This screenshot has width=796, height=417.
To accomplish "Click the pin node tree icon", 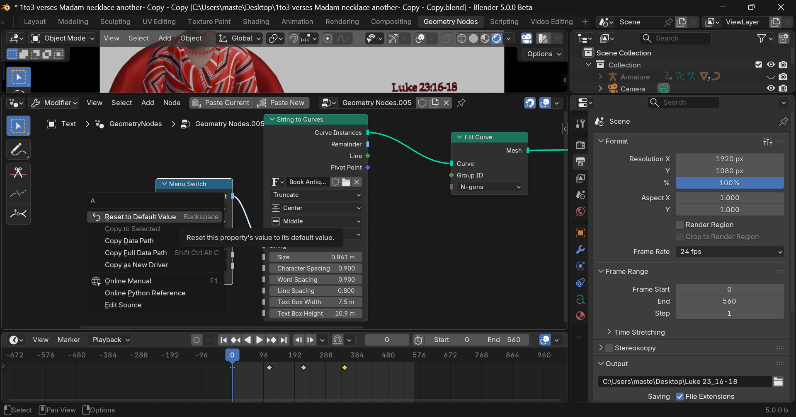I will point(461,103).
